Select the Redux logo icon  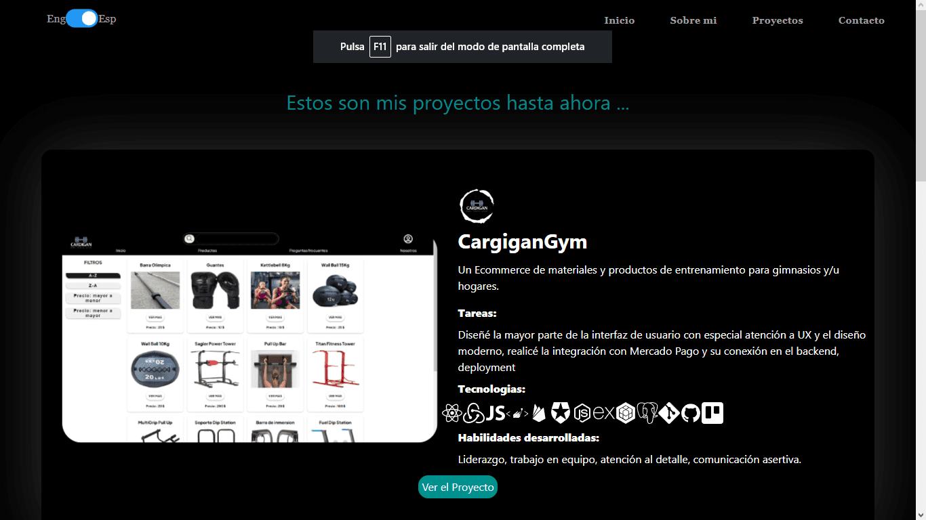(474, 413)
